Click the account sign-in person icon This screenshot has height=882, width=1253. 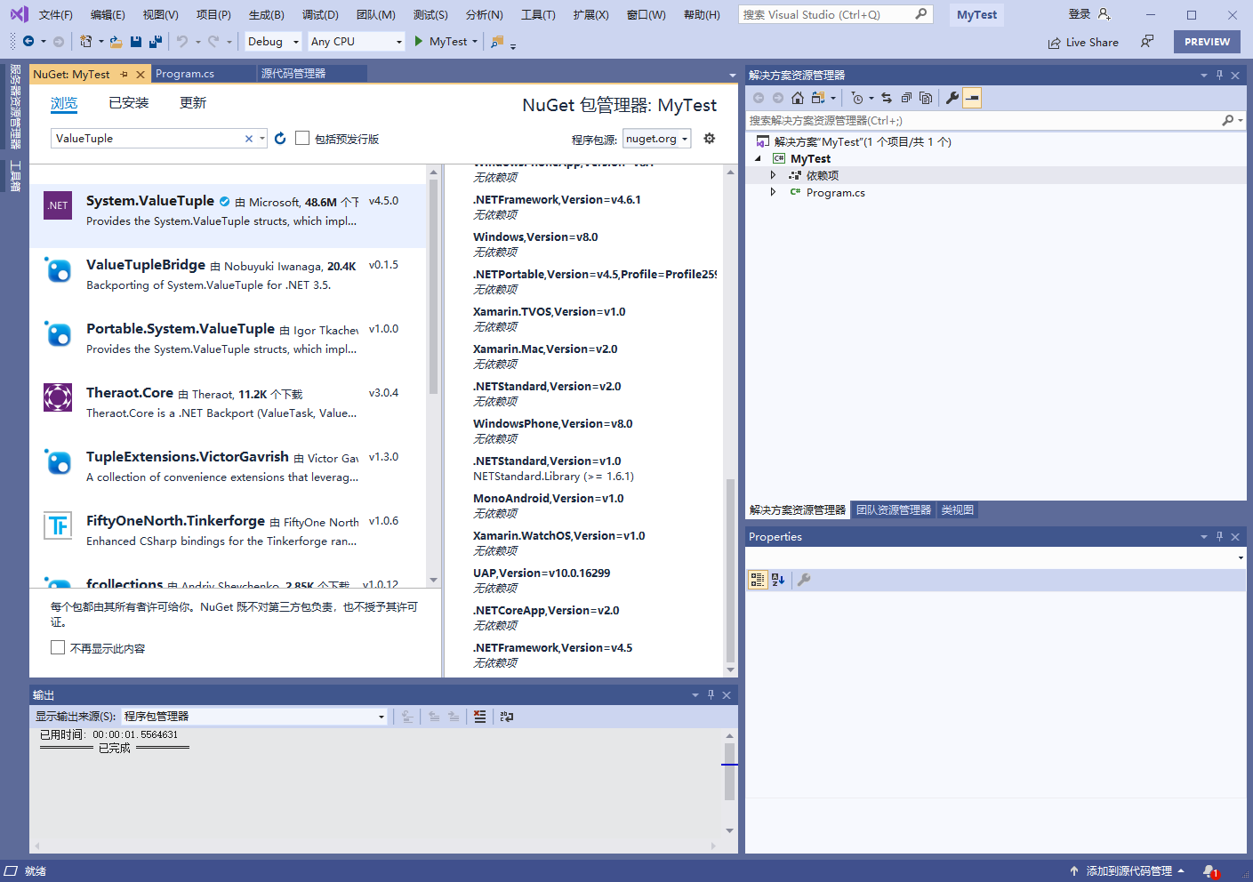coord(1104,14)
